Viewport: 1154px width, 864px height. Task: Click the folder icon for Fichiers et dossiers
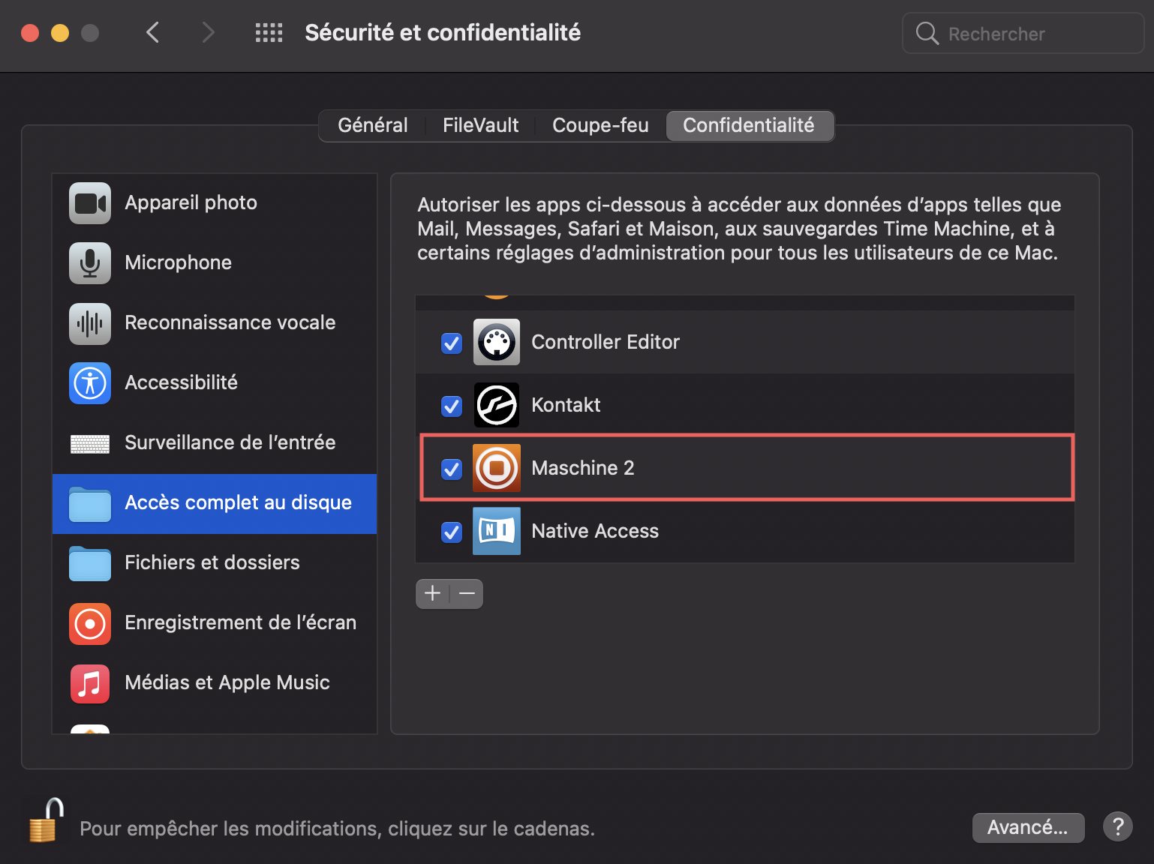pyautogui.click(x=90, y=563)
